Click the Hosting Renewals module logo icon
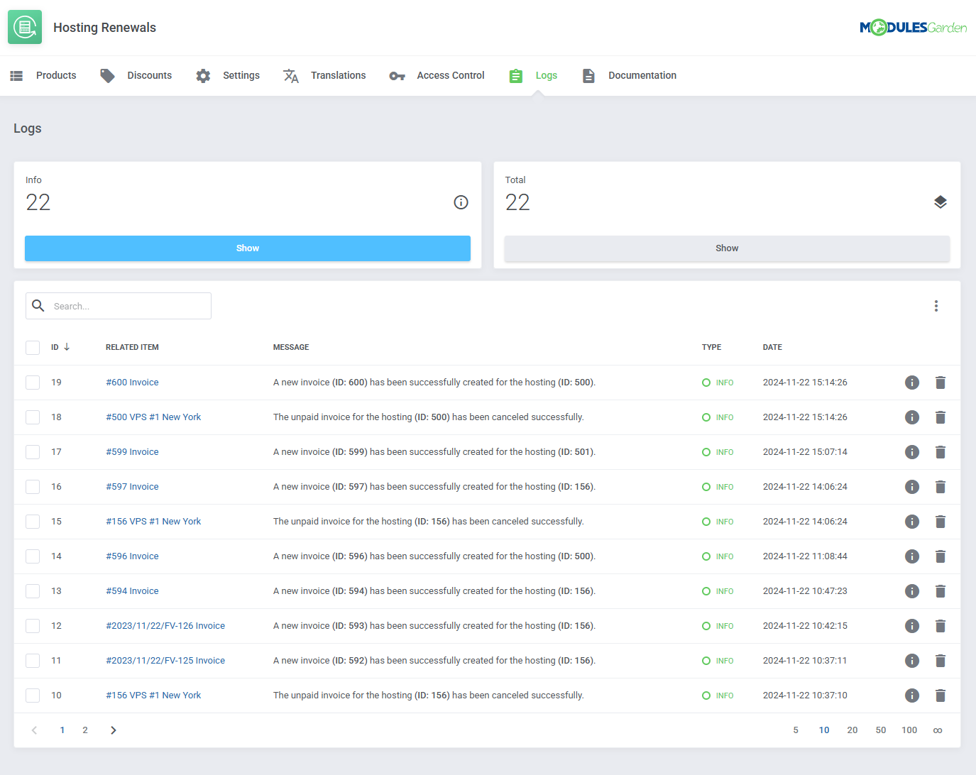The width and height of the screenshot is (976, 775). tap(25, 27)
